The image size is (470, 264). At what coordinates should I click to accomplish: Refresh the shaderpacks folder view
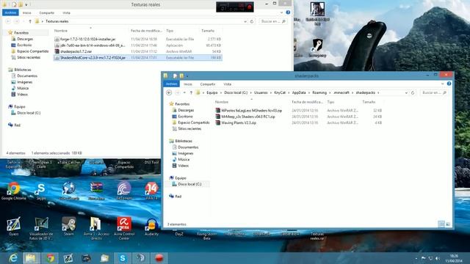coord(413,93)
